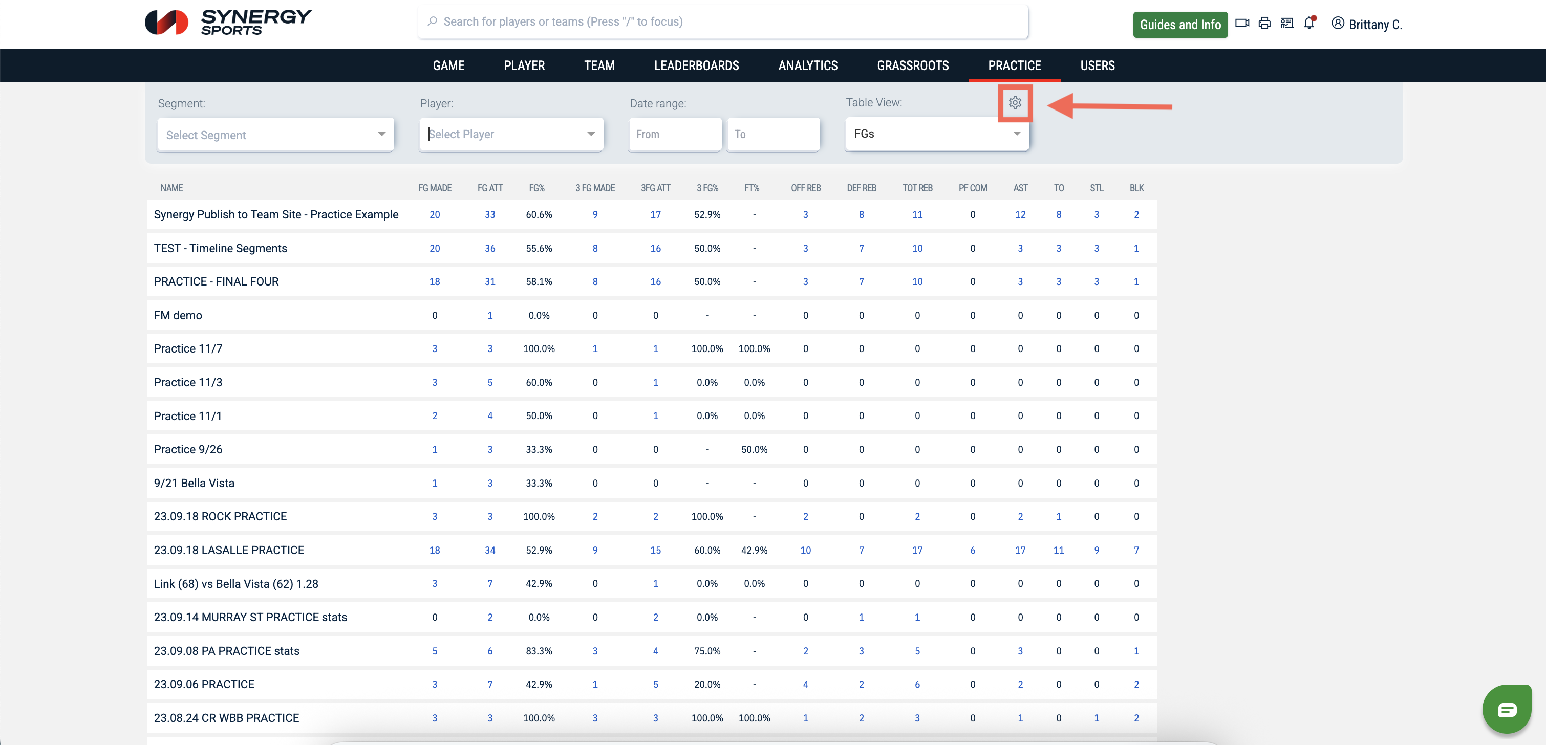Switch to the LEADERBOARDS tab
1546x745 pixels.
[696, 65]
